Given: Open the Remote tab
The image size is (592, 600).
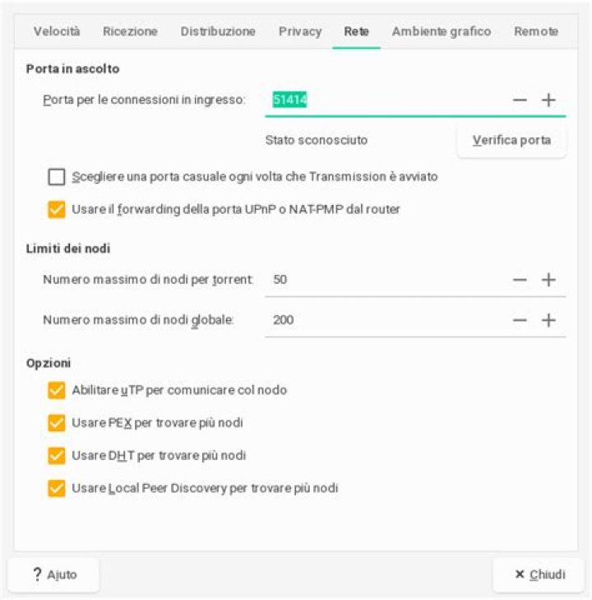Looking at the screenshot, I should (536, 31).
